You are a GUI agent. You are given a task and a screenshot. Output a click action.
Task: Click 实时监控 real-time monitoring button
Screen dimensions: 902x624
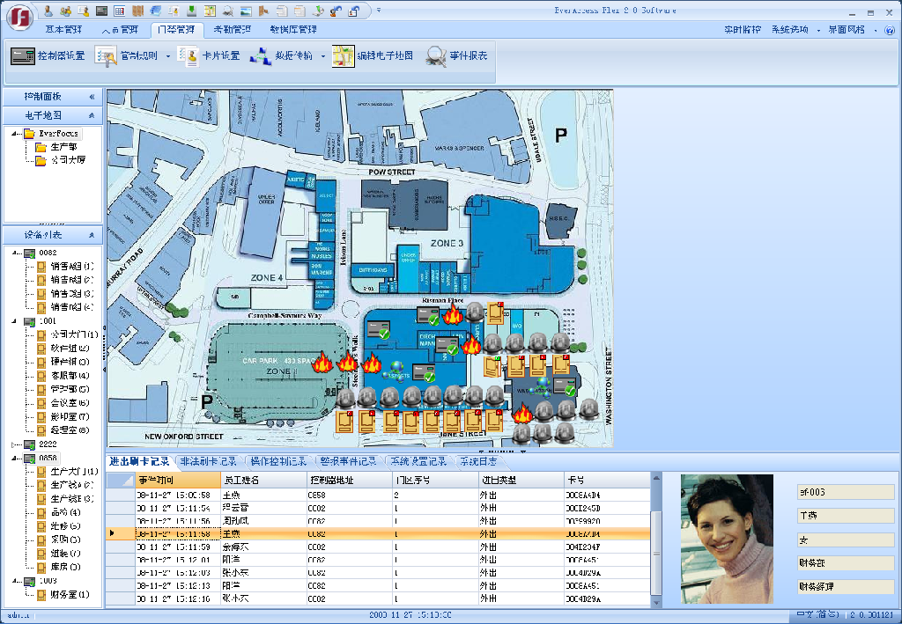click(742, 30)
